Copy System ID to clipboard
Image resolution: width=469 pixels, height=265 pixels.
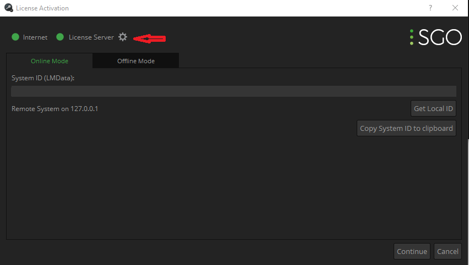pyautogui.click(x=406, y=128)
